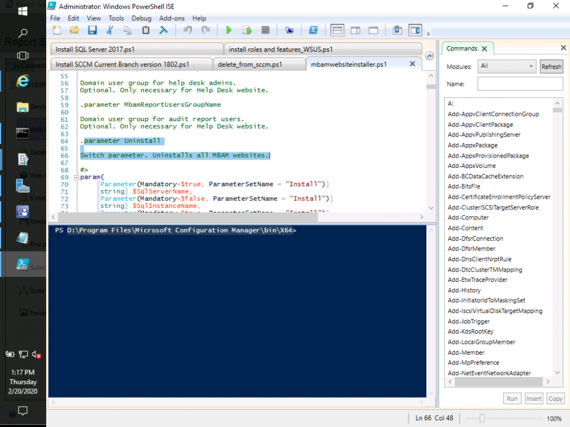Viewport: 570px width, 427px height.
Task: Cut selected text using scissors icon
Action: click(x=110, y=30)
